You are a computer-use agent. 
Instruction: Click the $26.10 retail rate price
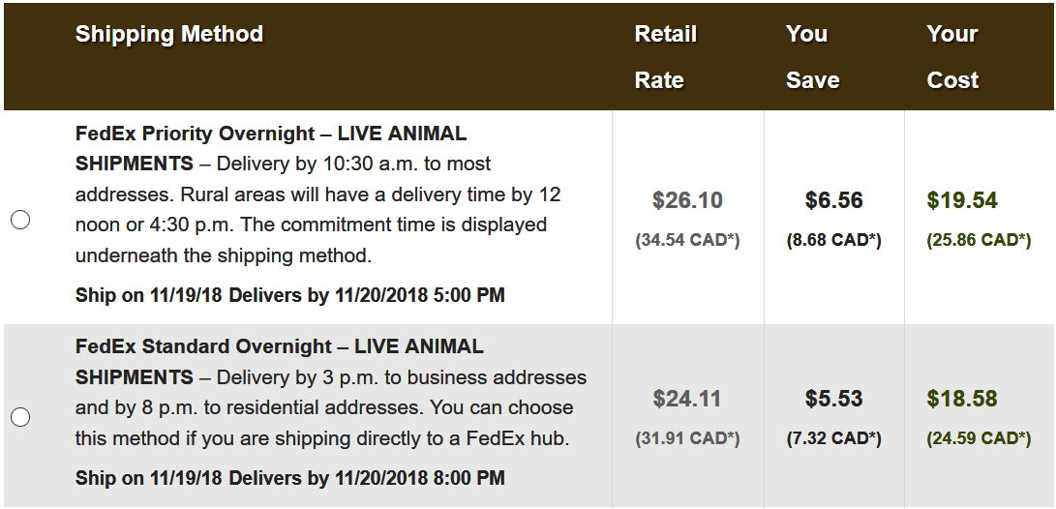coord(687,200)
